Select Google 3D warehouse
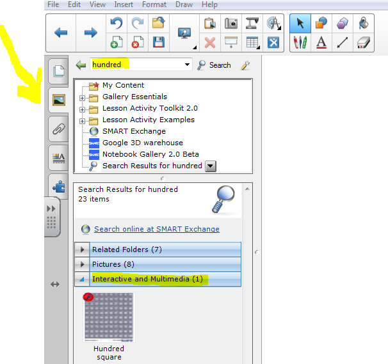388x364 pixels. click(x=143, y=143)
